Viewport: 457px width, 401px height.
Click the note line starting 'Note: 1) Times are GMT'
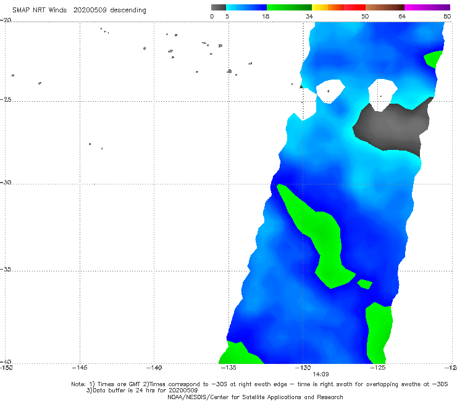coord(259,384)
